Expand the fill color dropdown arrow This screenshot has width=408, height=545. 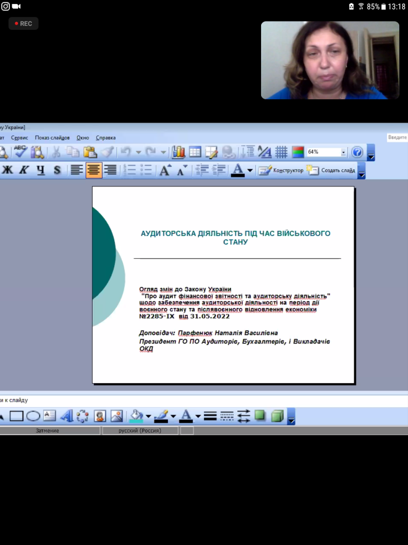[148, 416]
